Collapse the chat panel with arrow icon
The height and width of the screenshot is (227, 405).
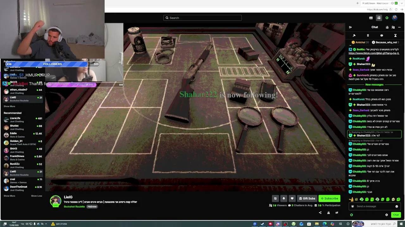[350, 27]
